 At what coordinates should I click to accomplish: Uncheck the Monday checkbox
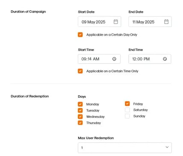coord(80,104)
